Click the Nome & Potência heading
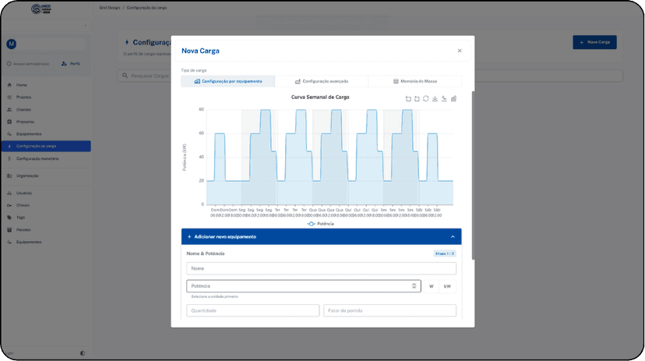 (x=206, y=253)
